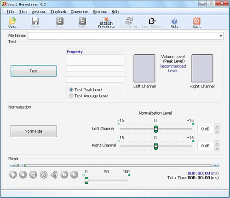The width and height of the screenshot is (230, 198).
Task: Open the File menu
Action: (11, 12)
